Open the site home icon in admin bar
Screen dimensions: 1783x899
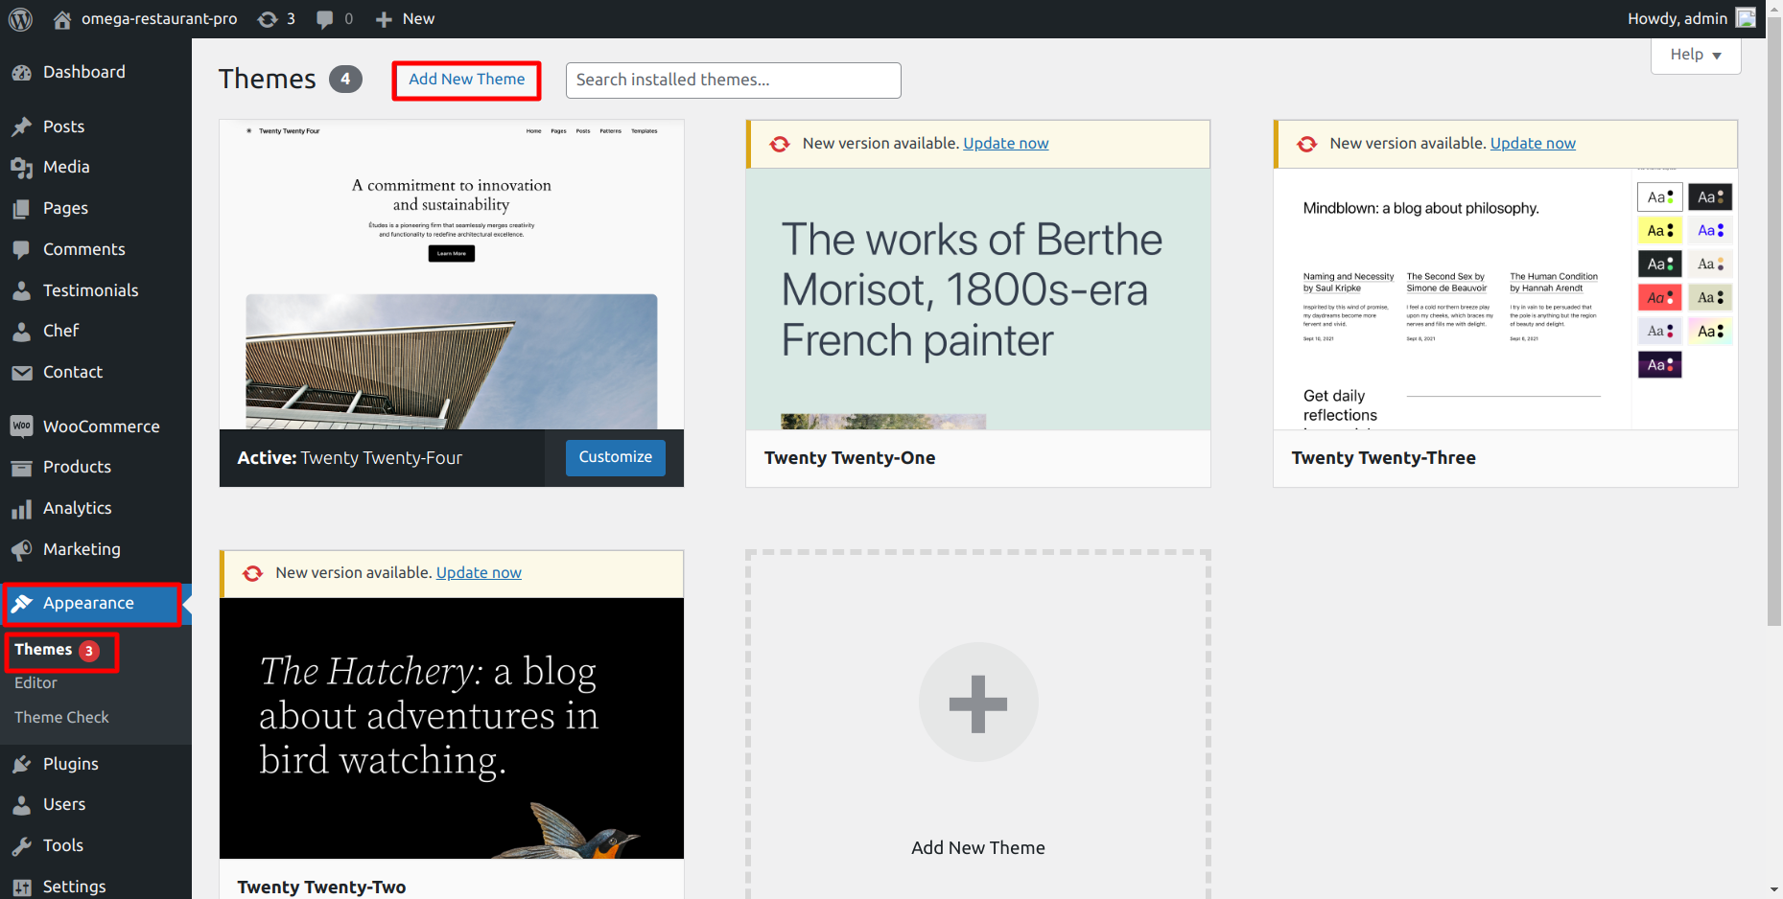coord(62,19)
